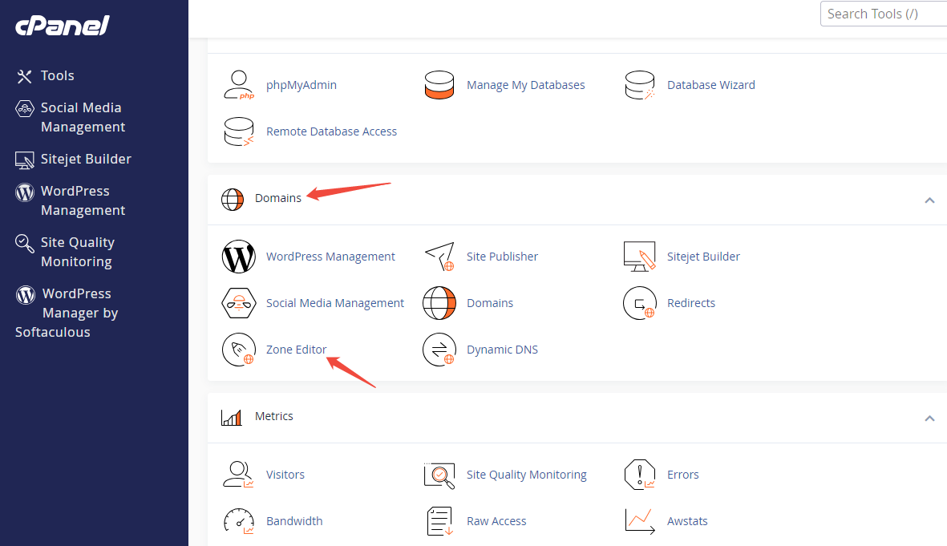Click the Raw Access document icon

[x=439, y=521]
